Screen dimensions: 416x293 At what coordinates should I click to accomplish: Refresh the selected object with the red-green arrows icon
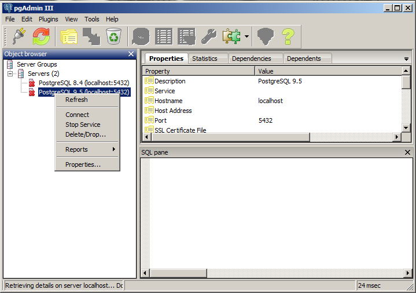pyautogui.click(x=42, y=36)
